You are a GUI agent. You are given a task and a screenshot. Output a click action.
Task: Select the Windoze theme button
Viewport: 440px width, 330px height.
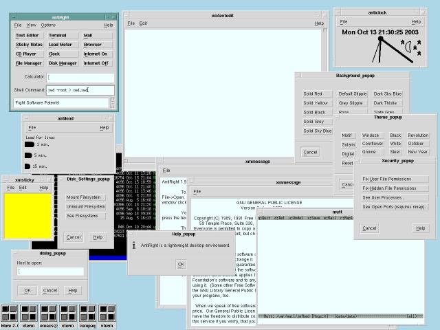(x=371, y=135)
